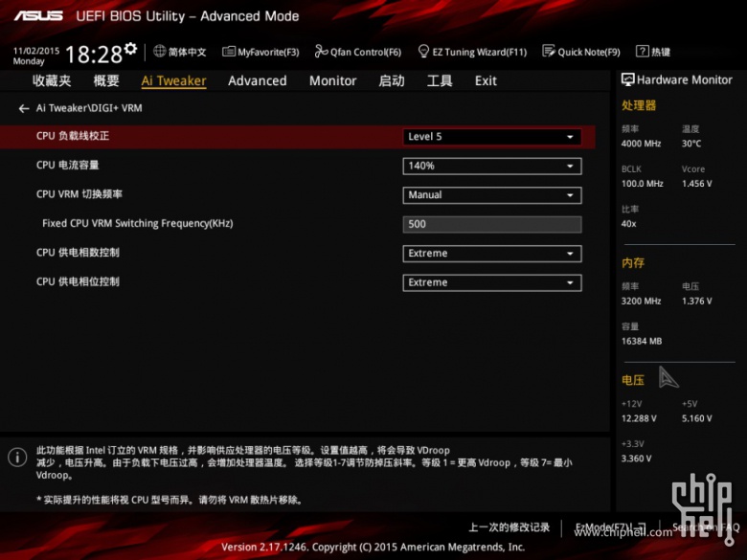The height and width of the screenshot is (560, 747).
Task: Click the globe language icon
Action: (x=160, y=51)
